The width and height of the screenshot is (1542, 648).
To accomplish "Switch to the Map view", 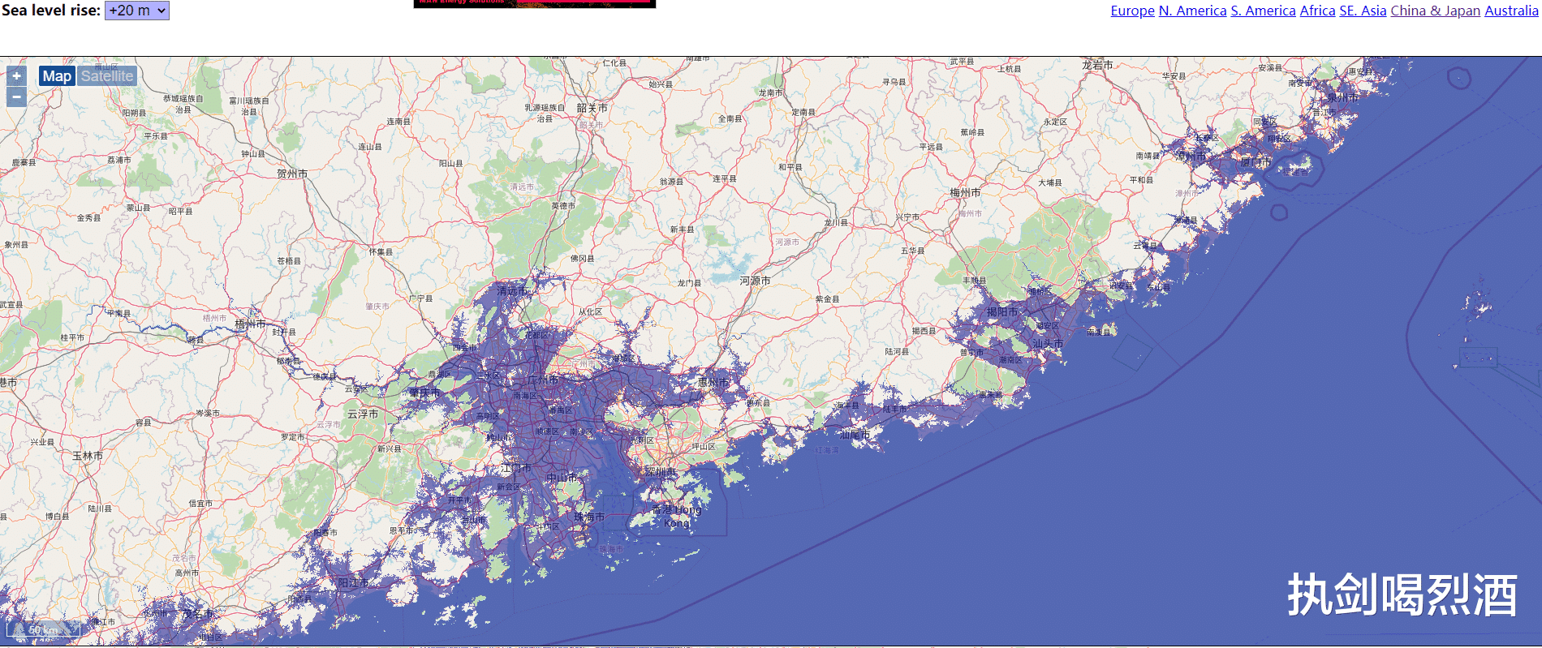I will click(57, 76).
